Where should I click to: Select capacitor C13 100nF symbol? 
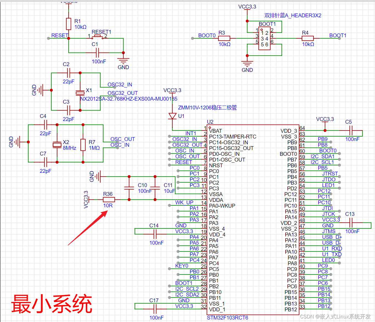[351, 223]
